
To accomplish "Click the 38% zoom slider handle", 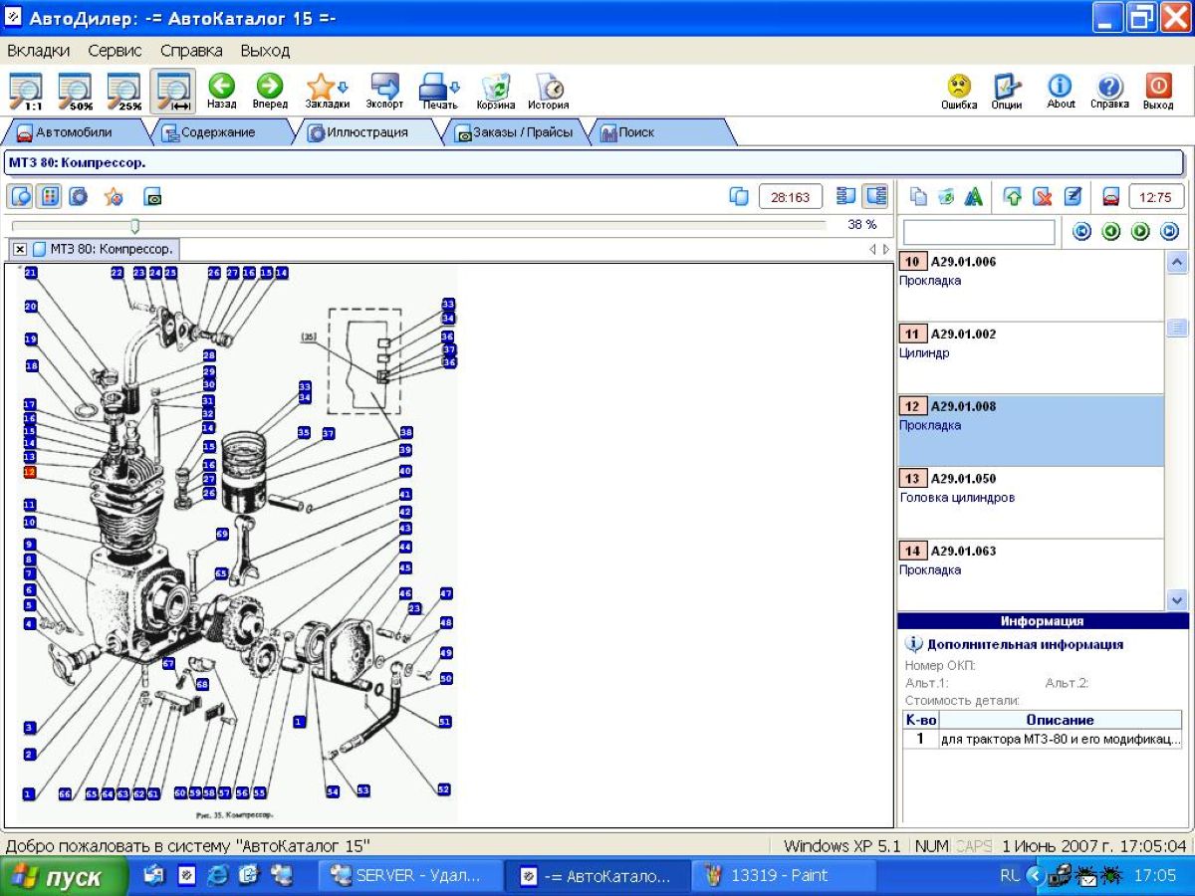I will [x=135, y=225].
